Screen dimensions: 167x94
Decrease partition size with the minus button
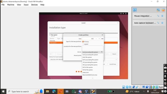pyautogui.click(x=96, y=39)
